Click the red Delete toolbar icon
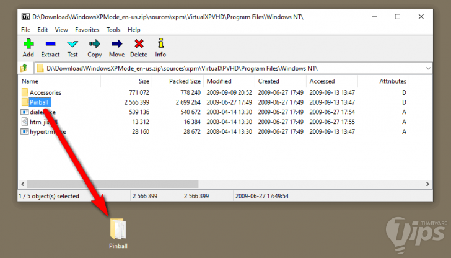This screenshot has height=258, width=451. pos(139,44)
